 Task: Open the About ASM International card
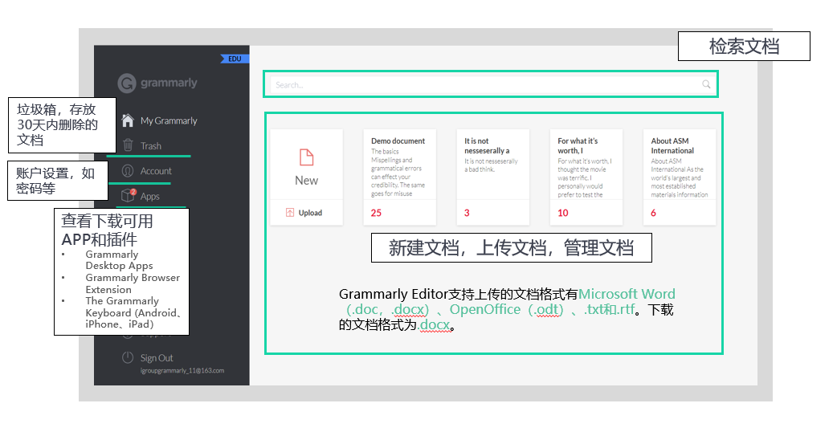click(x=680, y=177)
